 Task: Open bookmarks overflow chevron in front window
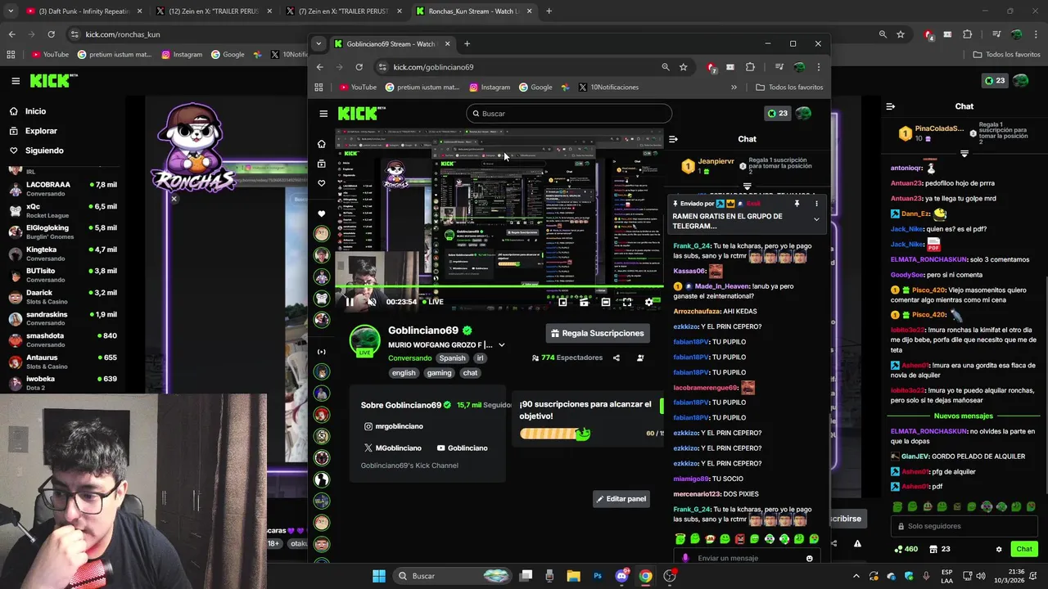pos(734,88)
